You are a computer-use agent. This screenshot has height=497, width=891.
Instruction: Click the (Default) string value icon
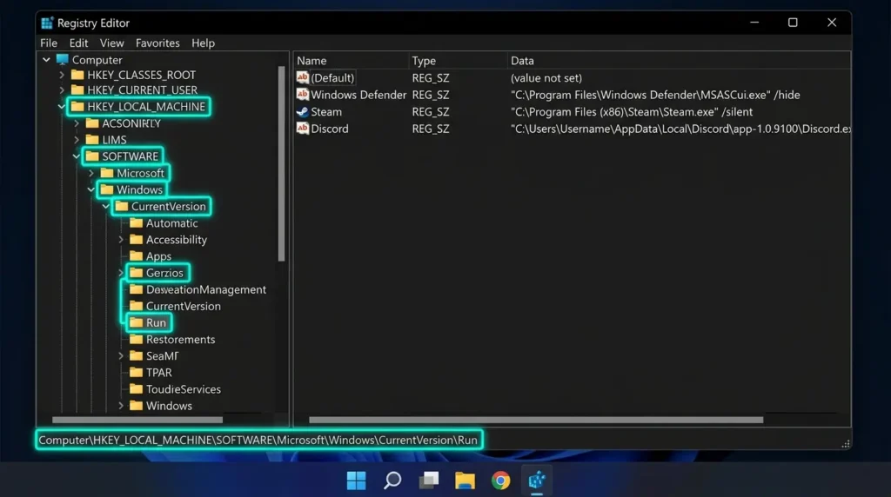pos(303,77)
